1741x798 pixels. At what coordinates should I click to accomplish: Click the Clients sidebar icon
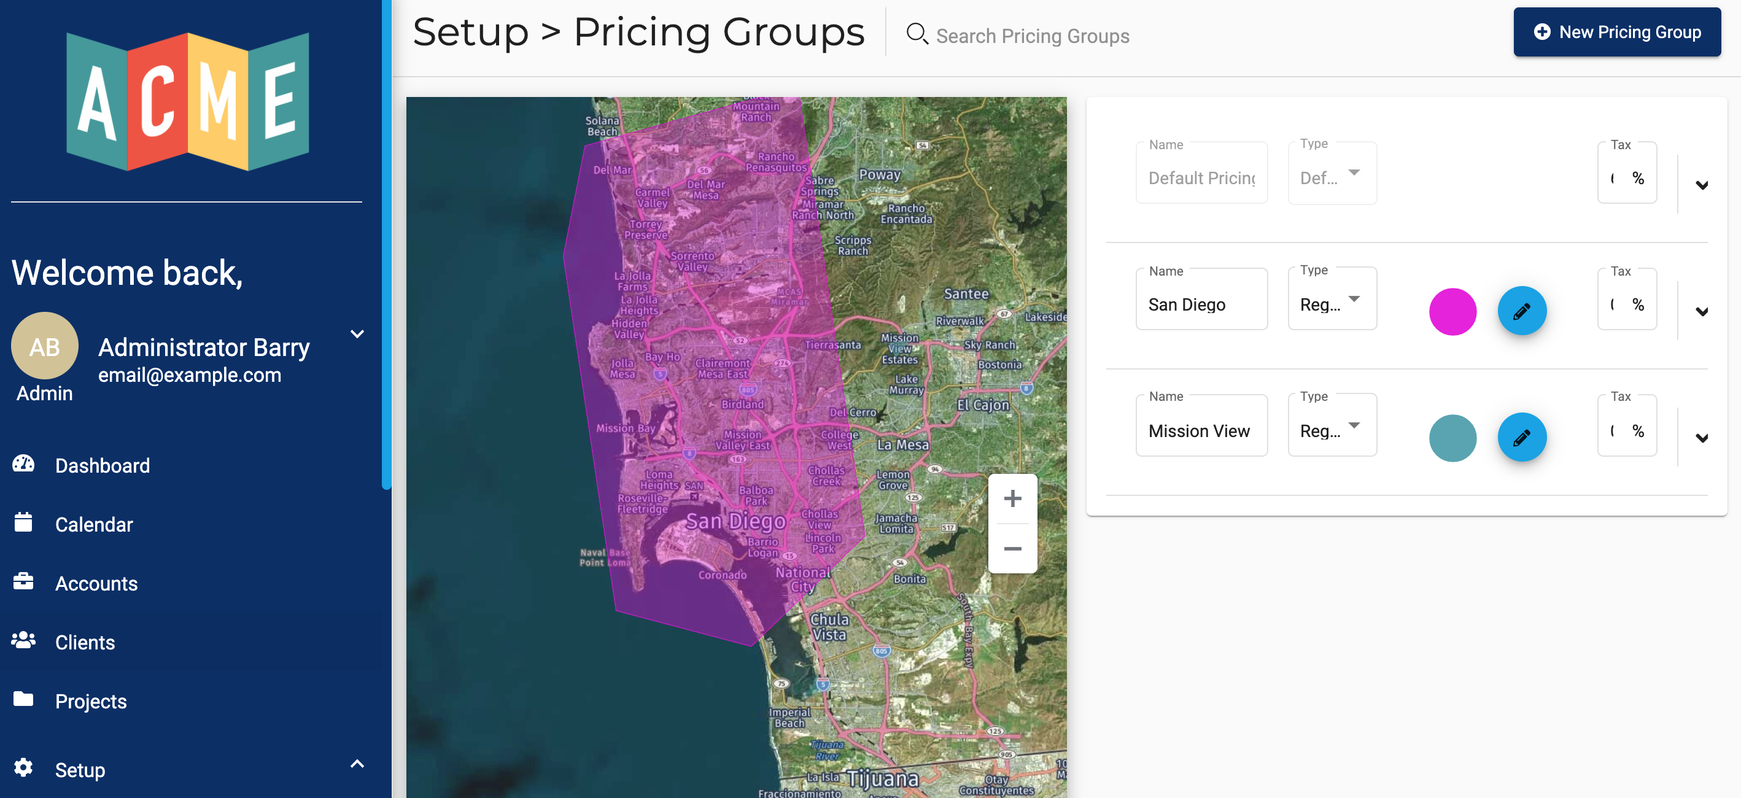23,640
